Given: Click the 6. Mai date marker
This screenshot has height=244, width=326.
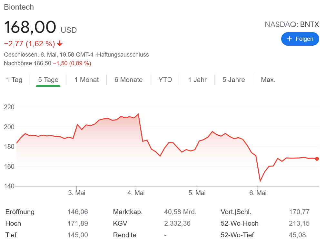Looking at the screenshot, I should pyautogui.click(x=258, y=193).
